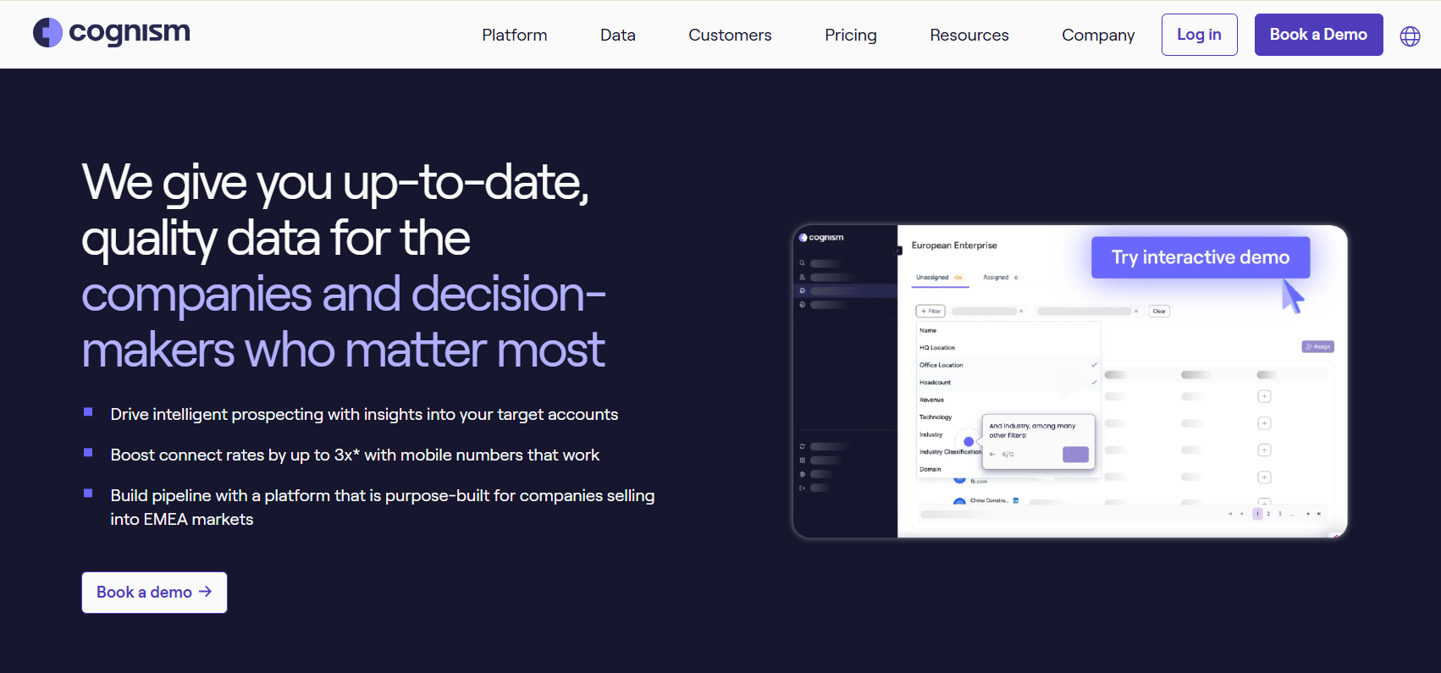Go to page 2 in demo pagination
Image resolution: width=1441 pixels, height=673 pixels.
(x=1268, y=514)
